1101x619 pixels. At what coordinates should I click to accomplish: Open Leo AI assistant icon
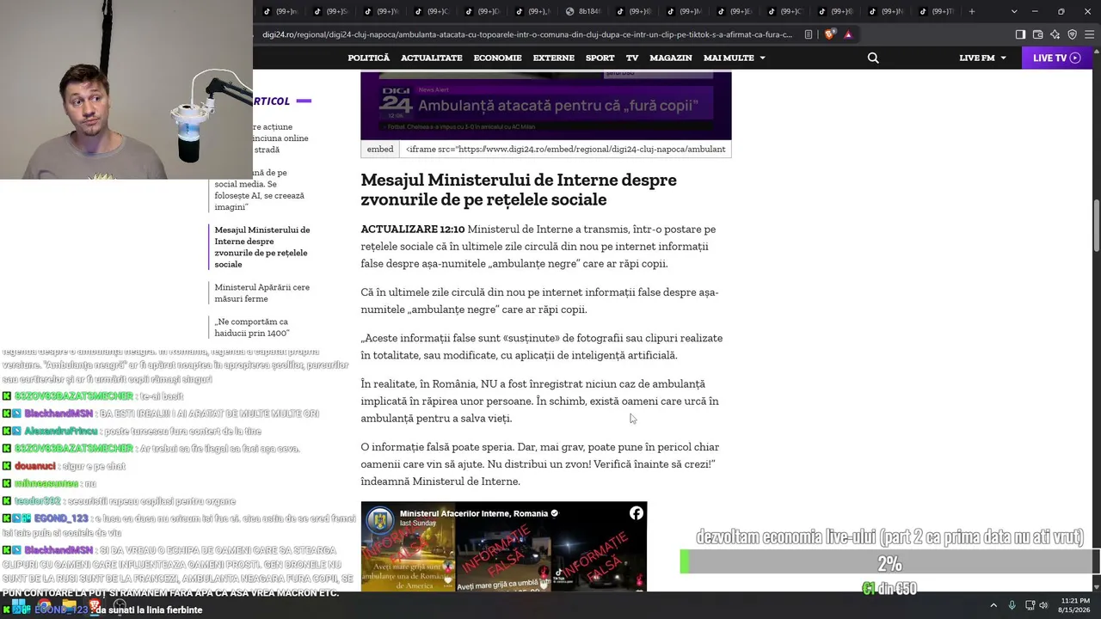(x=1055, y=34)
